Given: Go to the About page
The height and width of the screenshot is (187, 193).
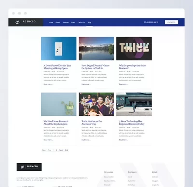Looking at the screenshot, I should tap(58, 22).
